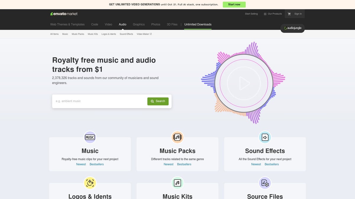This screenshot has width=355, height=199.
Task: Open Music Kits via its music-note icon
Action: coord(177,183)
